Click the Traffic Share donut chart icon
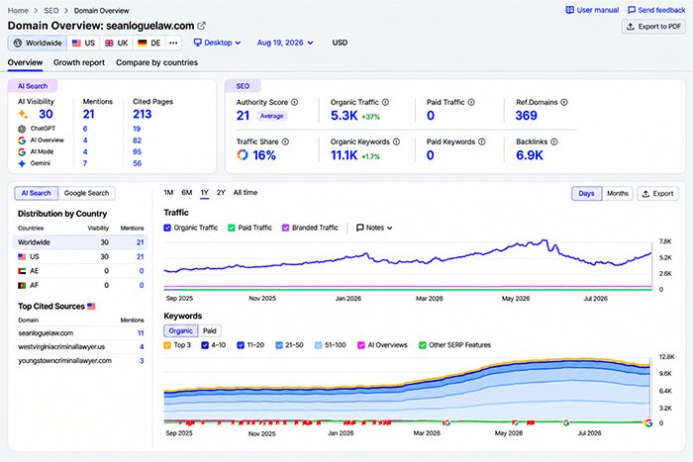 click(243, 154)
